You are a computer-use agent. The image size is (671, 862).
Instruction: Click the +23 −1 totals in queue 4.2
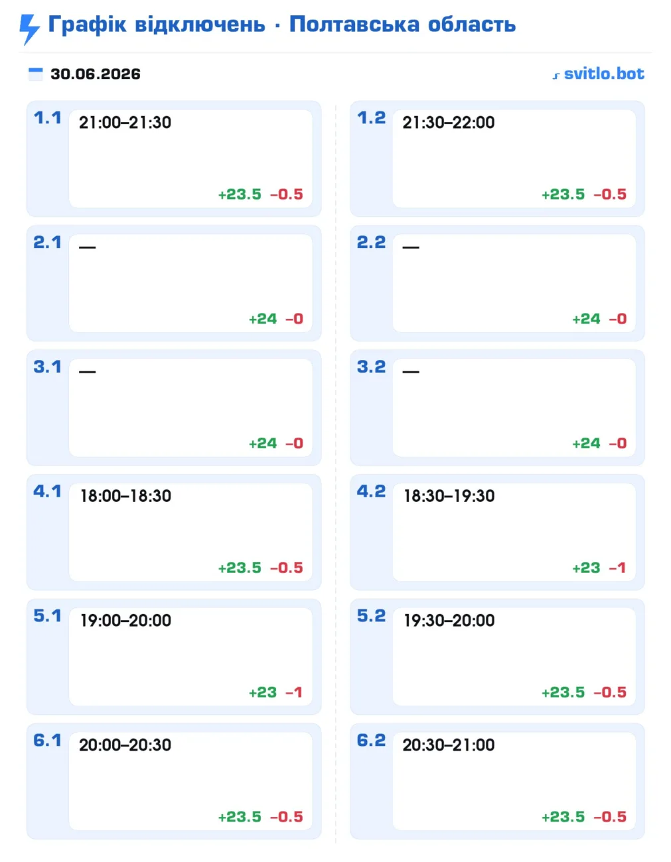pyautogui.click(x=599, y=568)
